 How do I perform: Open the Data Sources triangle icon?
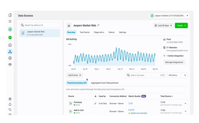[10, 52]
